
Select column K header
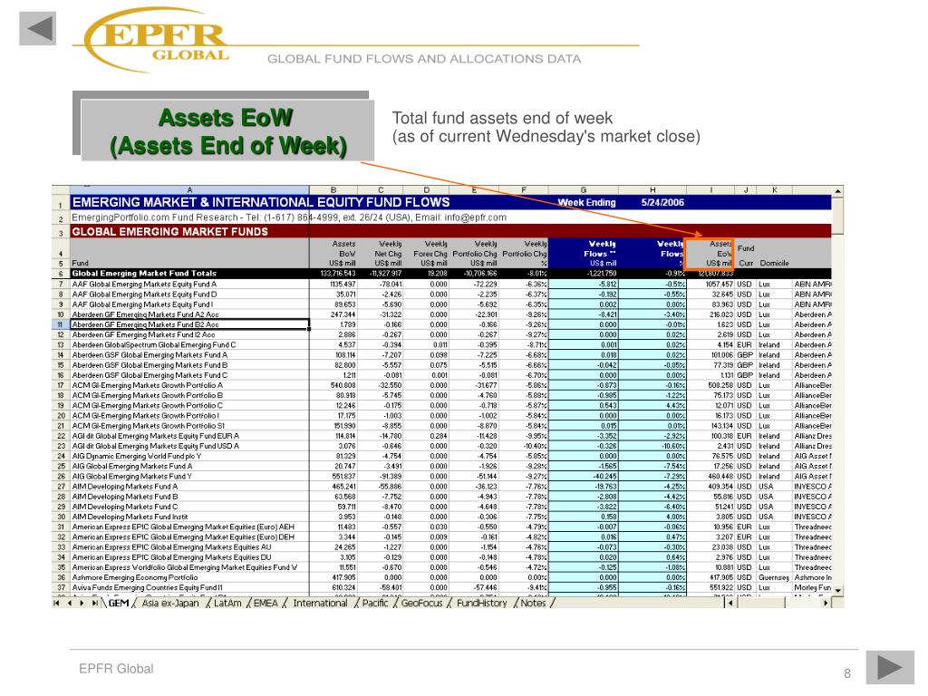point(774,190)
